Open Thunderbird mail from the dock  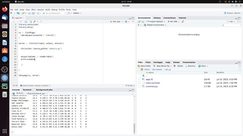pyautogui.click(x=5, y=17)
